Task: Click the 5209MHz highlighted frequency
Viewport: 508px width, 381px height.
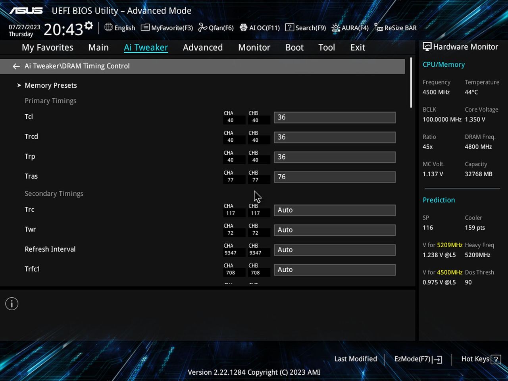Action: click(450, 245)
